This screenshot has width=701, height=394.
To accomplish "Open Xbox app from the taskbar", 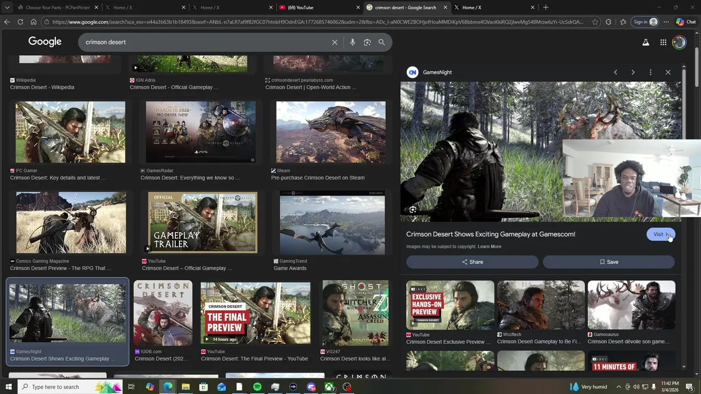I will tap(329, 387).
